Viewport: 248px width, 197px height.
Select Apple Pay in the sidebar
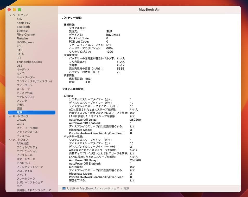click(x=23, y=23)
